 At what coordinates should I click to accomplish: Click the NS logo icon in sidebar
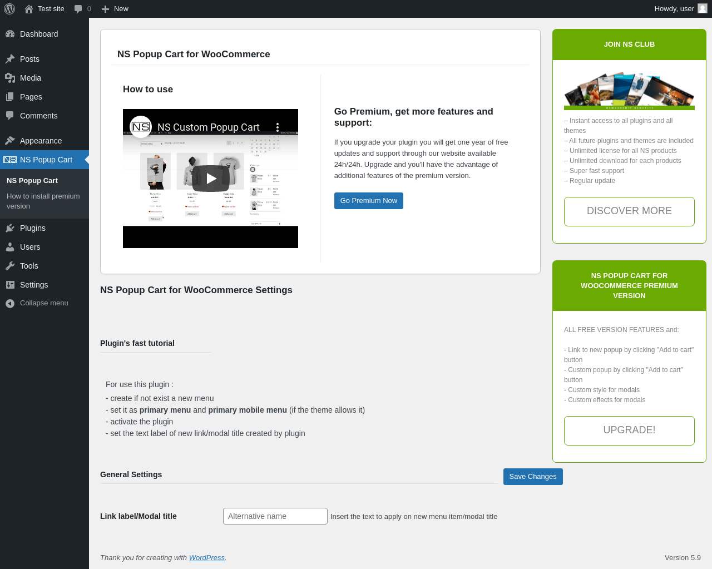click(x=10, y=160)
